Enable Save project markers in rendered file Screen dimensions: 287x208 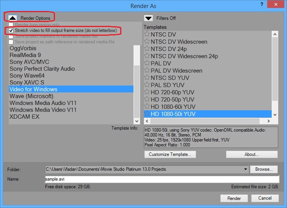click(x=11, y=36)
